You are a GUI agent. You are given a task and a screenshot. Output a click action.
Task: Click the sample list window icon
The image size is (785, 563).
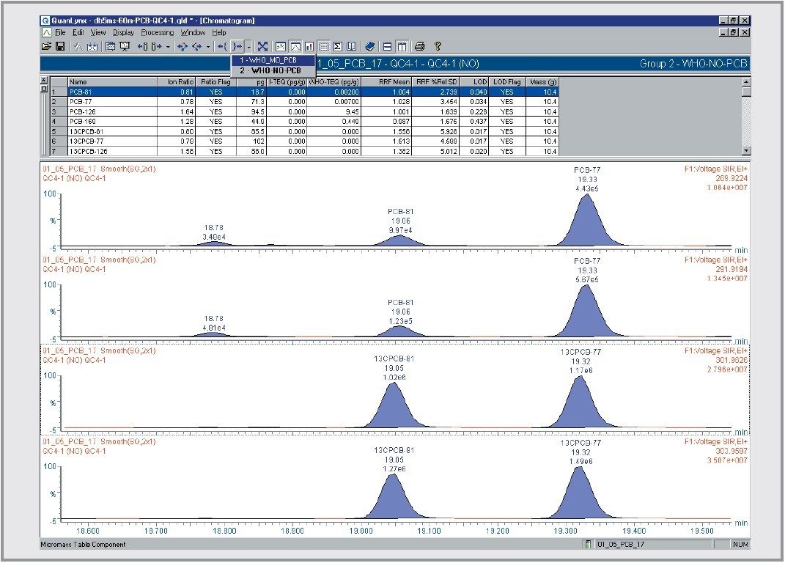point(111,47)
